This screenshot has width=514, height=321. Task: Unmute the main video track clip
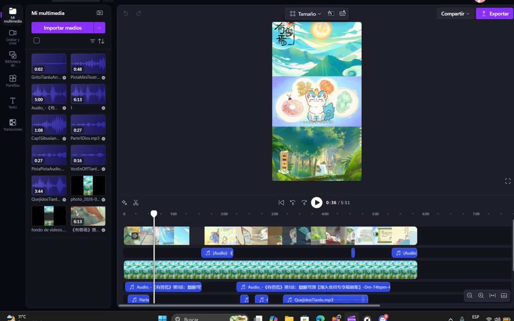coord(135,236)
